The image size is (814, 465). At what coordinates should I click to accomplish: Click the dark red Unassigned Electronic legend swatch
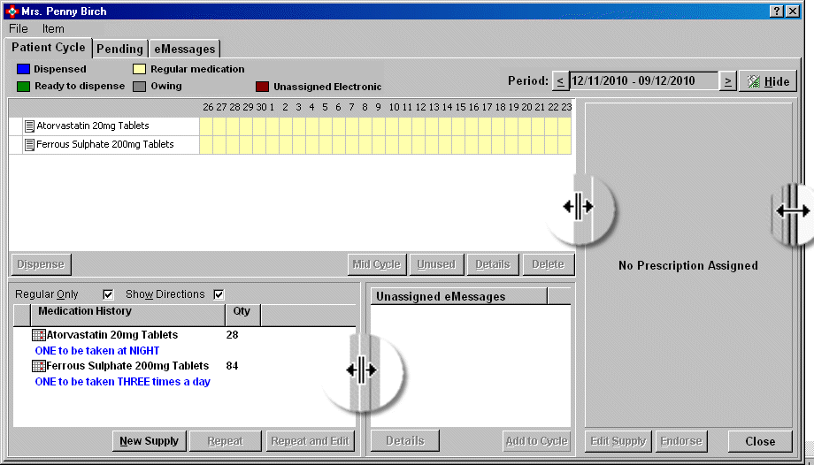[262, 87]
